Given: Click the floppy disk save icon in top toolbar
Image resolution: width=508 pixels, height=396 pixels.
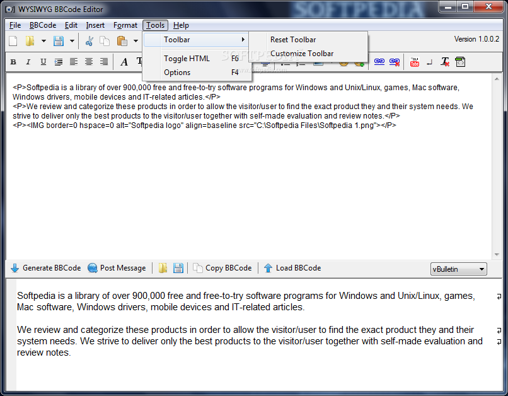Looking at the screenshot, I should 59,41.
